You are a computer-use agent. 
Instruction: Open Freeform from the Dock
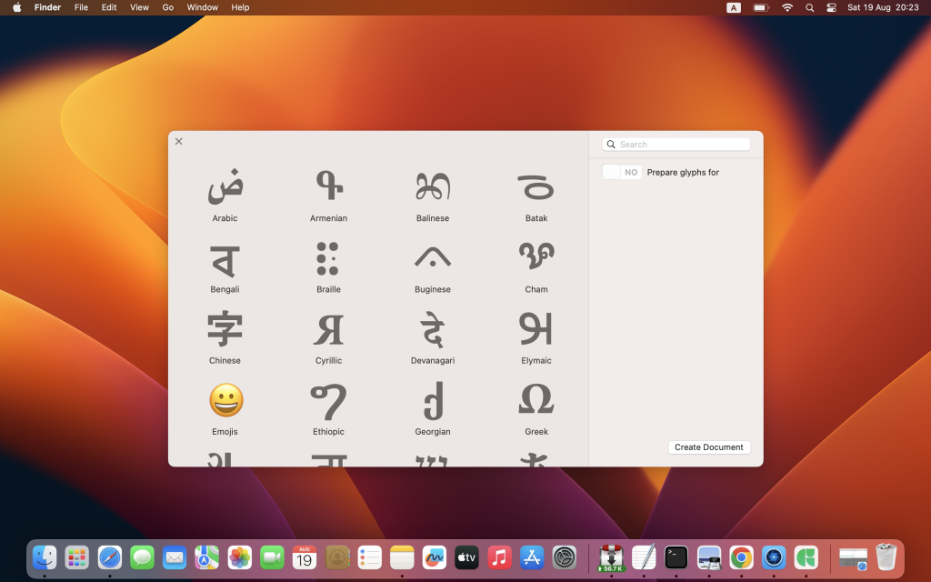(435, 557)
